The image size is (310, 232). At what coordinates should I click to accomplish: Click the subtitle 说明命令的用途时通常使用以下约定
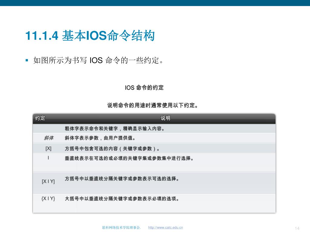tap(153, 105)
